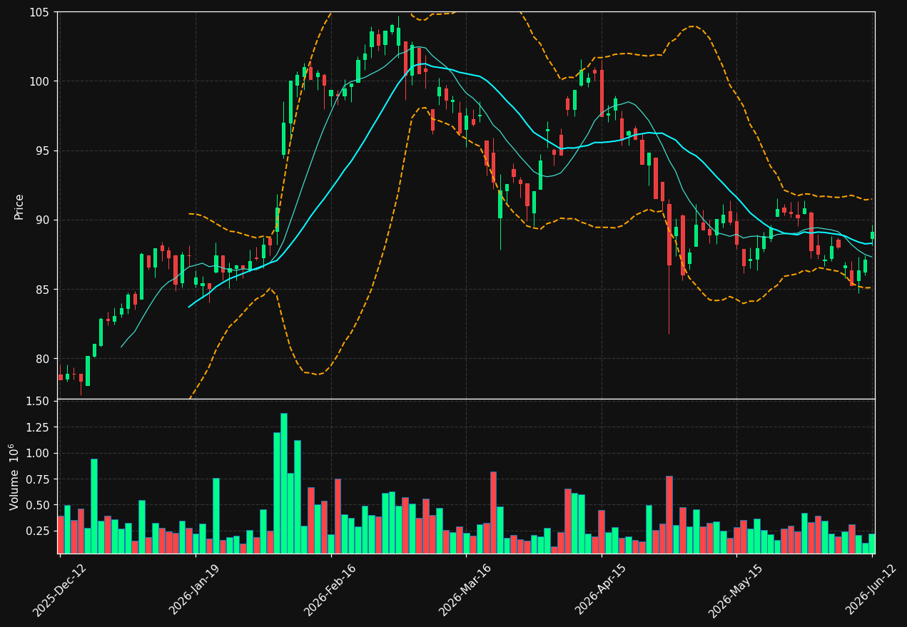Select the 90 price tick label
The height and width of the screenshot is (627, 907).
42,220
